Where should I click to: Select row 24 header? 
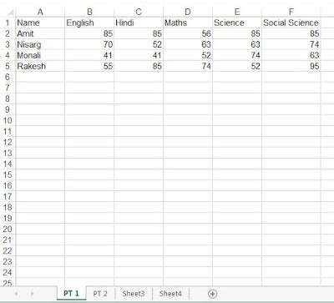click(x=8, y=272)
